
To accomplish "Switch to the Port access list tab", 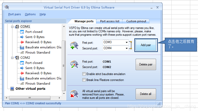I will point(109,21).
